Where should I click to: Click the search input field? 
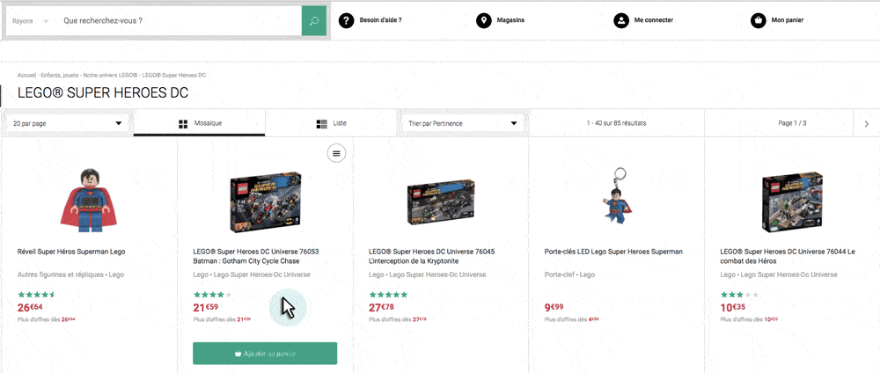pyautogui.click(x=180, y=21)
